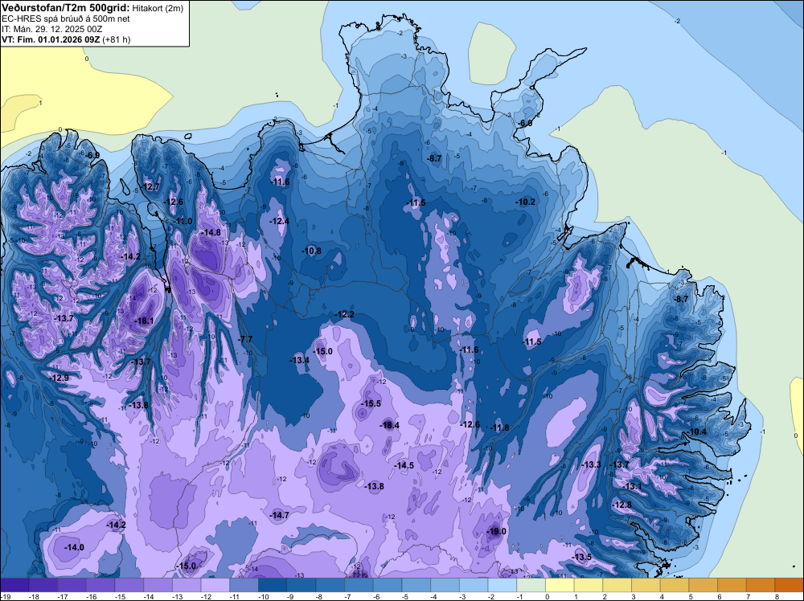Select the legend swatch between 0 and 1
Viewport: 804px width, 601px height.
pyautogui.click(x=560, y=585)
